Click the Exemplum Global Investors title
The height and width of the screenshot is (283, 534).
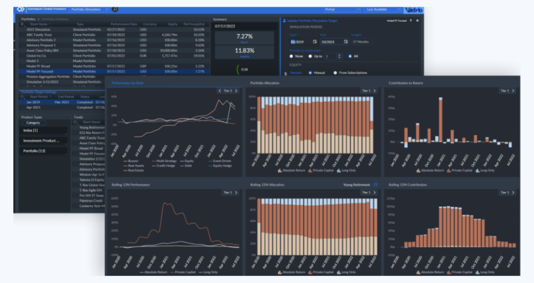[x=47, y=9]
